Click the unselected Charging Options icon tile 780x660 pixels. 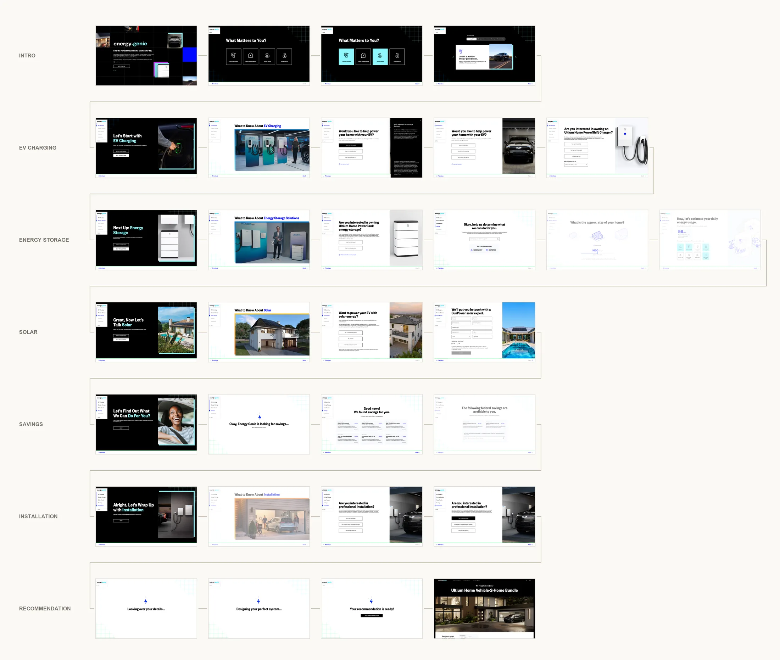pyautogui.click(x=234, y=57)
